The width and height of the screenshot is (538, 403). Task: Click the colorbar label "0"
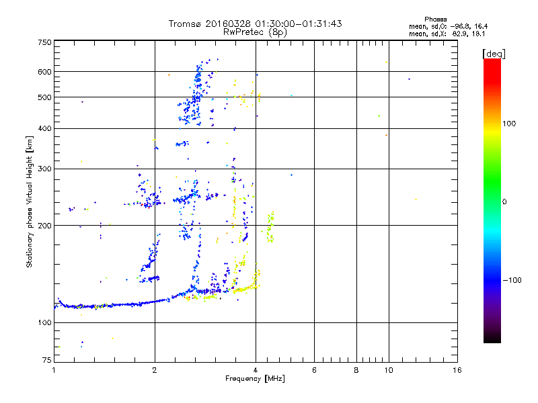click(504, 202)
